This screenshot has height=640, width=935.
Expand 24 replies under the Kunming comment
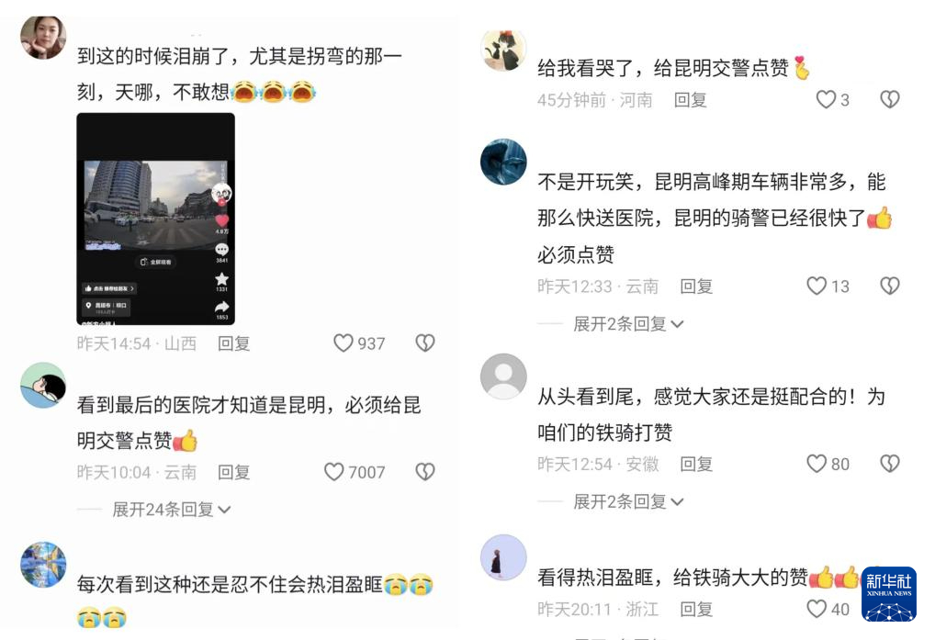[171, 510]
